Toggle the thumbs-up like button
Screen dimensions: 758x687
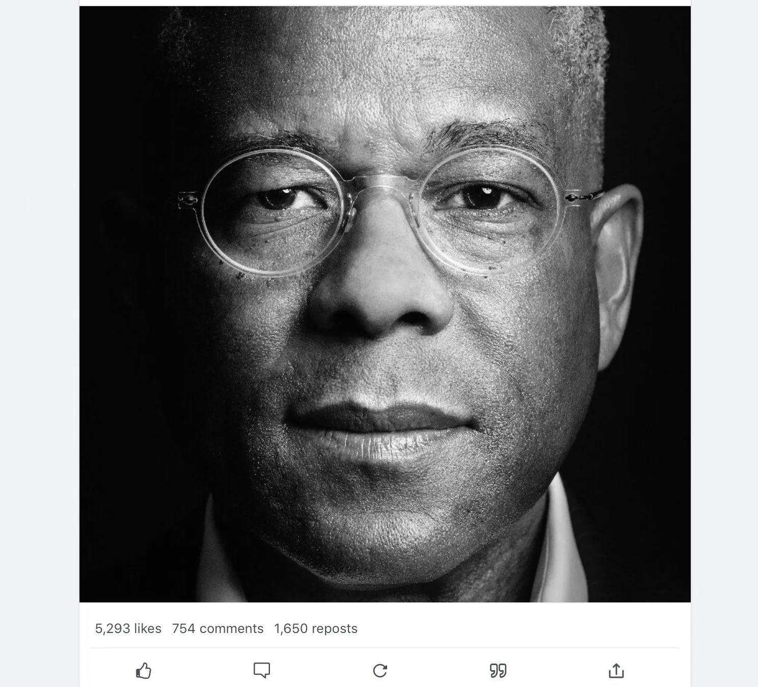[x=144, y=671]
